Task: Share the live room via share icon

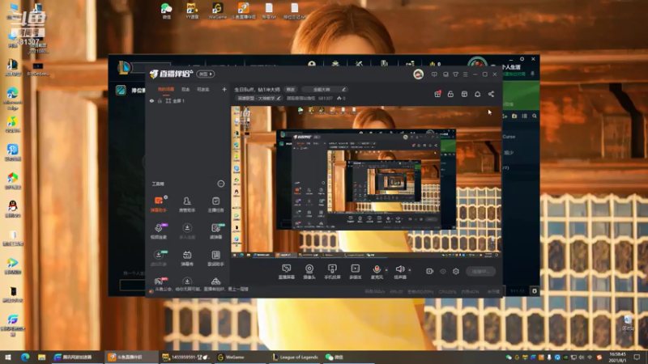Action: [491, 94]
